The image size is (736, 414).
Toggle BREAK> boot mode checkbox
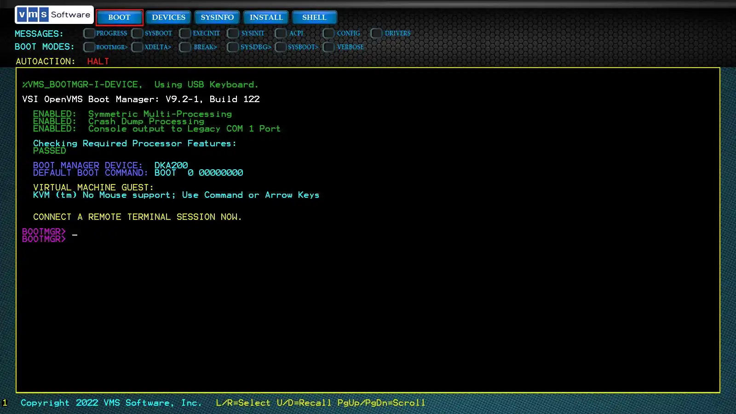pos(185,47)
